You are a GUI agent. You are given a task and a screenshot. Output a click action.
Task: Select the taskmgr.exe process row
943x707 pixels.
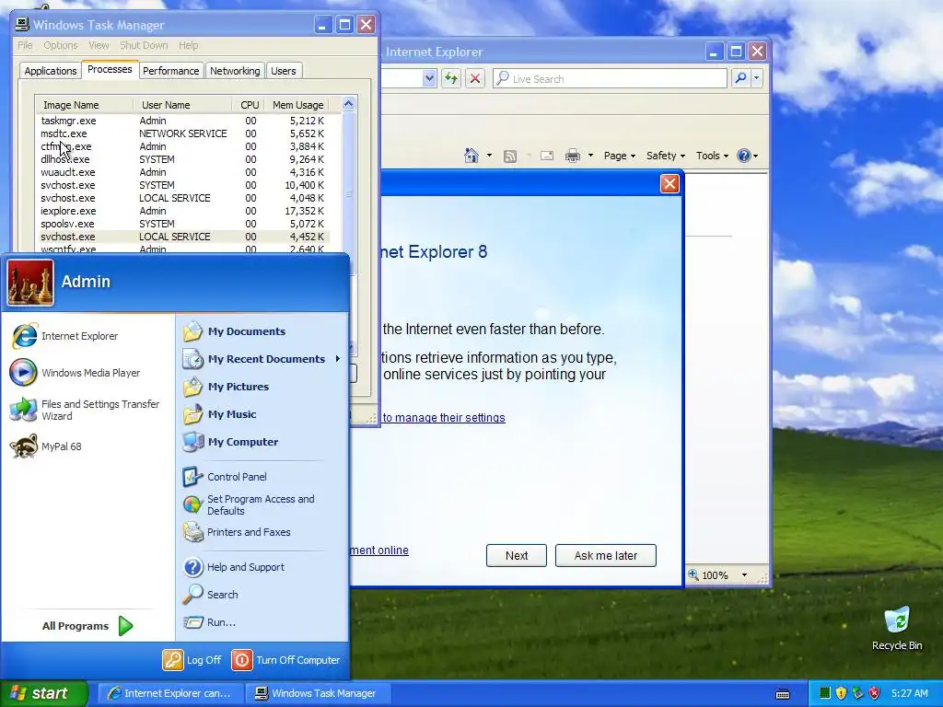tap(183, 121)
